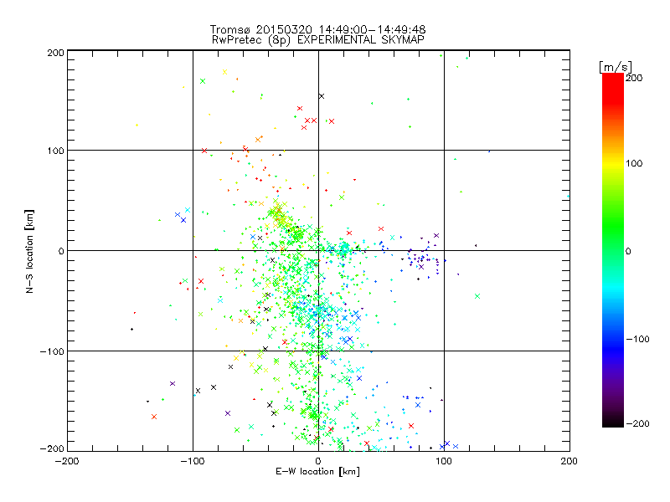Click the yellow X marker in the upper-left plot area
The width and height of the screenshot is (670, 502).
pyautogui.click(x=225, y=72)
